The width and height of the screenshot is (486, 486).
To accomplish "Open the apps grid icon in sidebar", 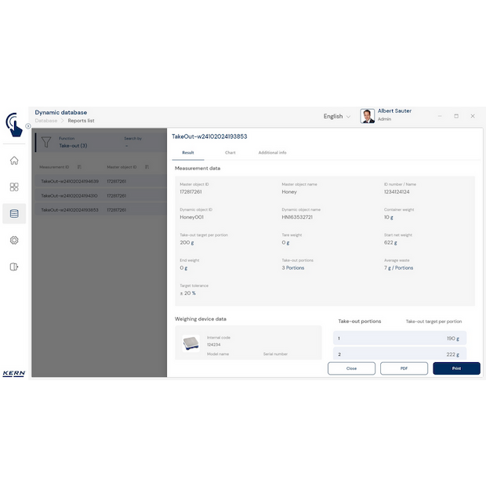I will pyautogui.click(x=14, y=187).
